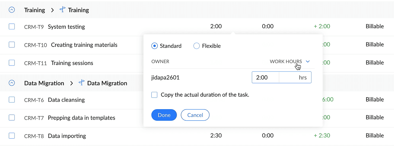Select the Flexible radio option
This screenshot has height=147, width=394.
[196, 46]
